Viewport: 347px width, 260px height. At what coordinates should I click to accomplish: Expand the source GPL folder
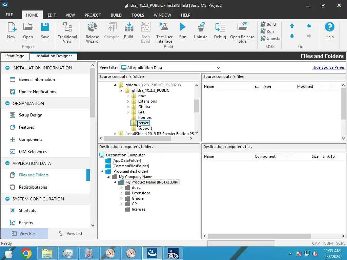click(x=128, y=112)
